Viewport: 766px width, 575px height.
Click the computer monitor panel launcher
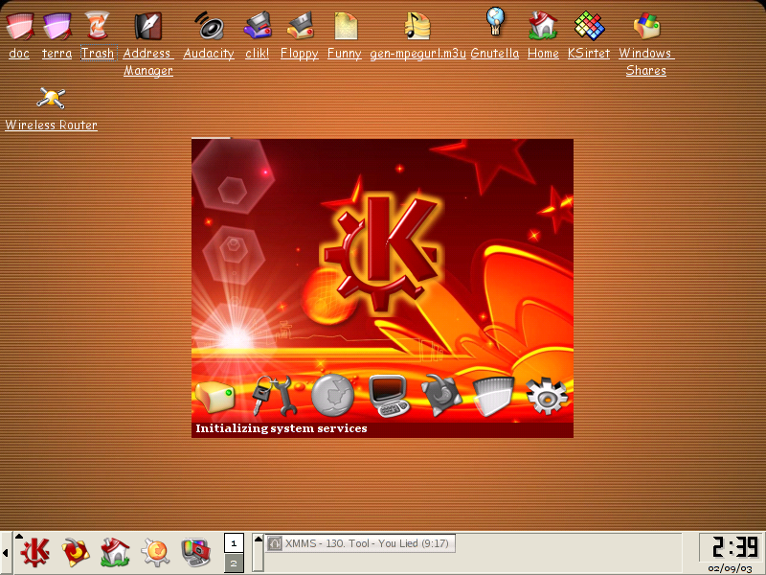point(195,553)
